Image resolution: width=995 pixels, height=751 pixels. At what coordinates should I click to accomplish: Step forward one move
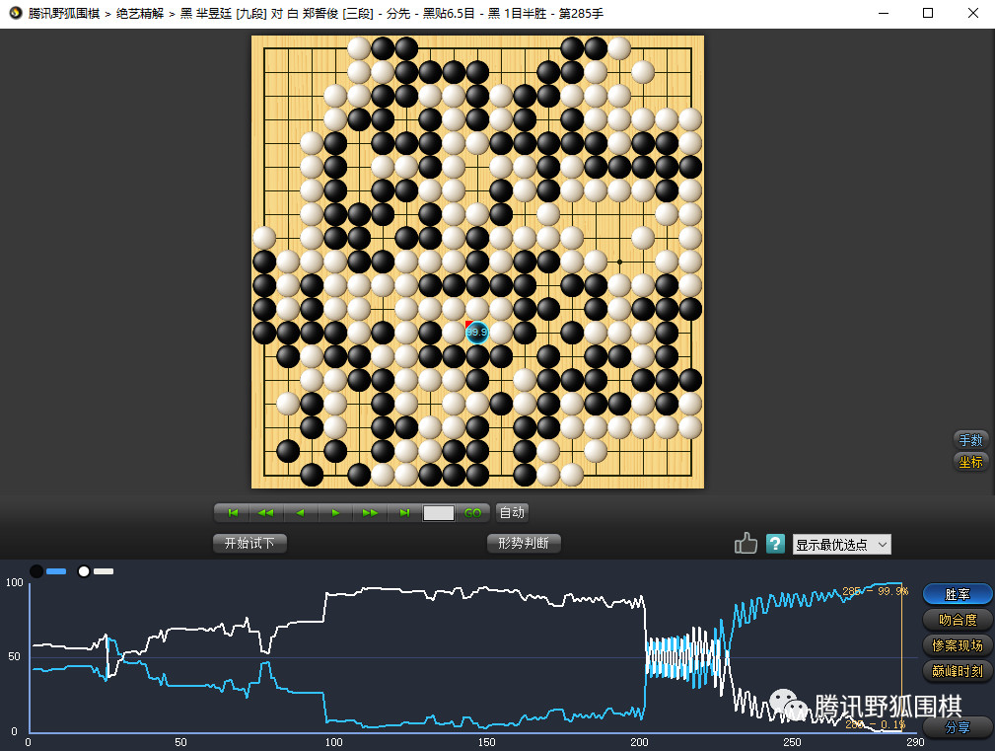(335, 513)
